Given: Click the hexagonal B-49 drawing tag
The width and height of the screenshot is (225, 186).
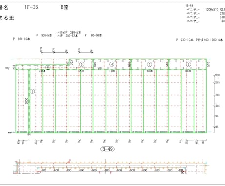Looking at the screenshot, I should tap(107, 149).
